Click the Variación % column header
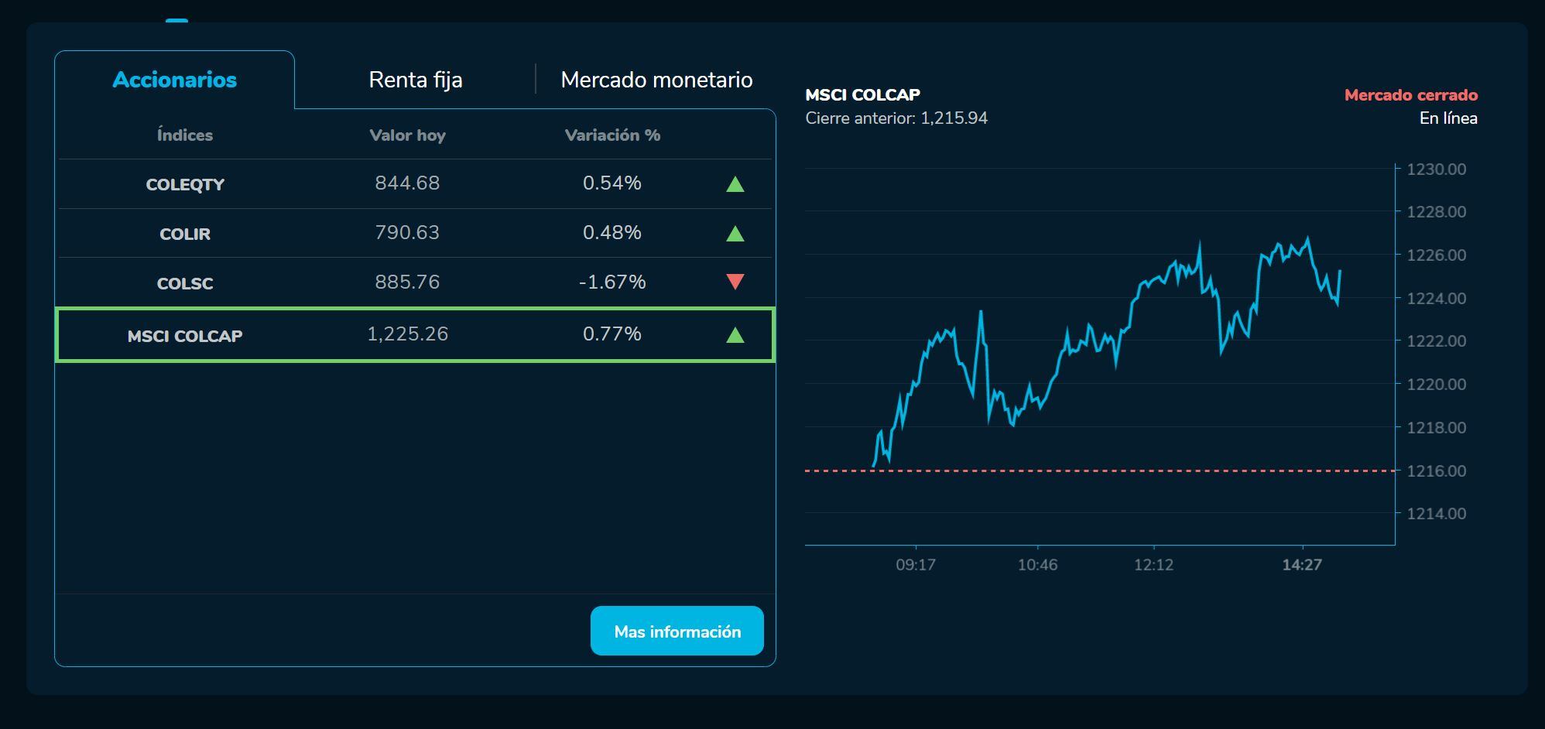The image size is (1545, 729). (x=613, y=135)
